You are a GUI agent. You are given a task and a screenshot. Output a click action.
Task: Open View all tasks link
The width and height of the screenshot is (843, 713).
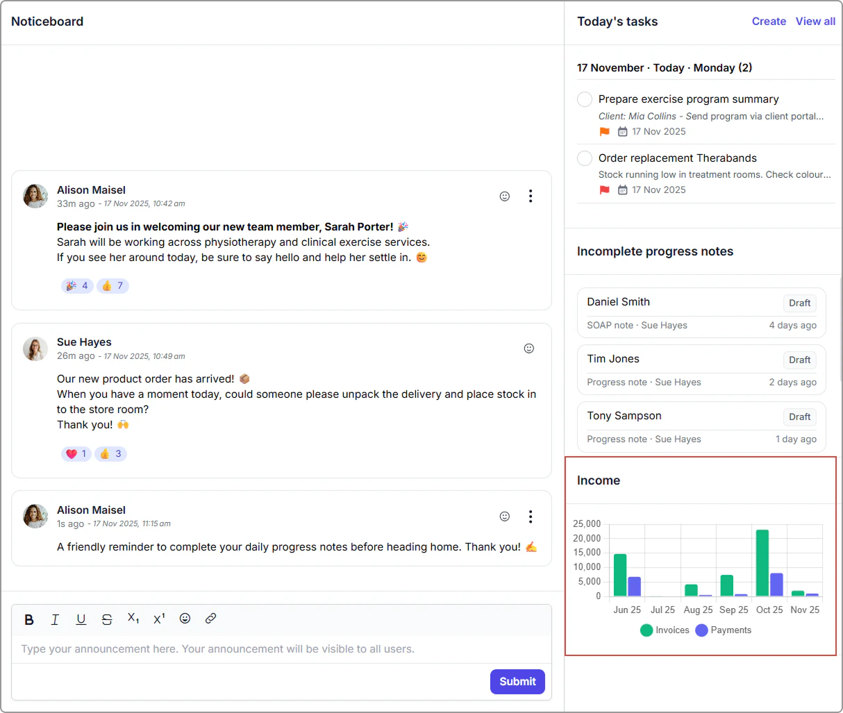[815, 22]
